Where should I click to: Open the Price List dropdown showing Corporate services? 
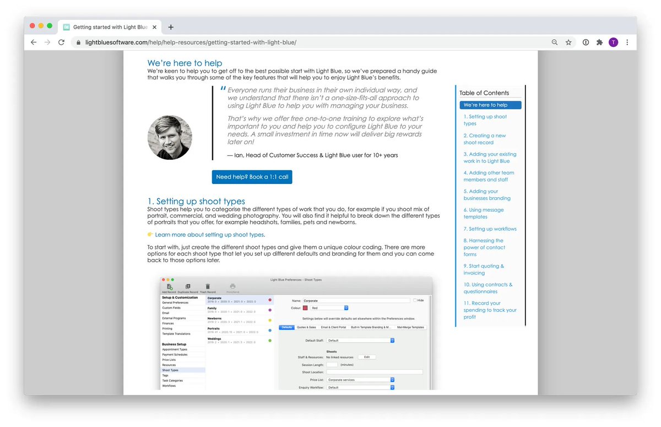pyautogui.click(x=359, y=380)
